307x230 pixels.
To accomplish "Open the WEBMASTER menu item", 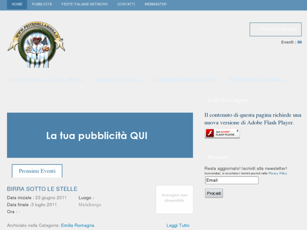I will click(x=155, y=4).
